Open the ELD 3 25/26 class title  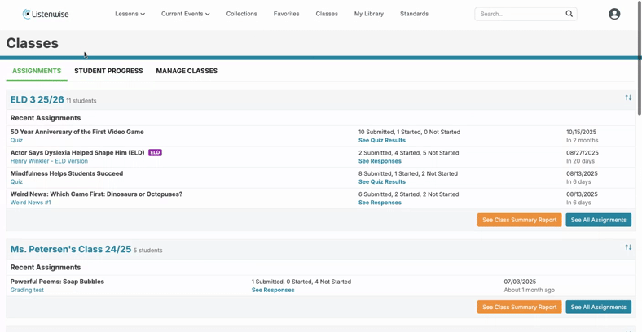click(x=37, y=100)
